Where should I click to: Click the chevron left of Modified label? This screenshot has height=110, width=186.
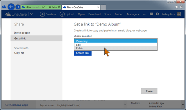125,104
